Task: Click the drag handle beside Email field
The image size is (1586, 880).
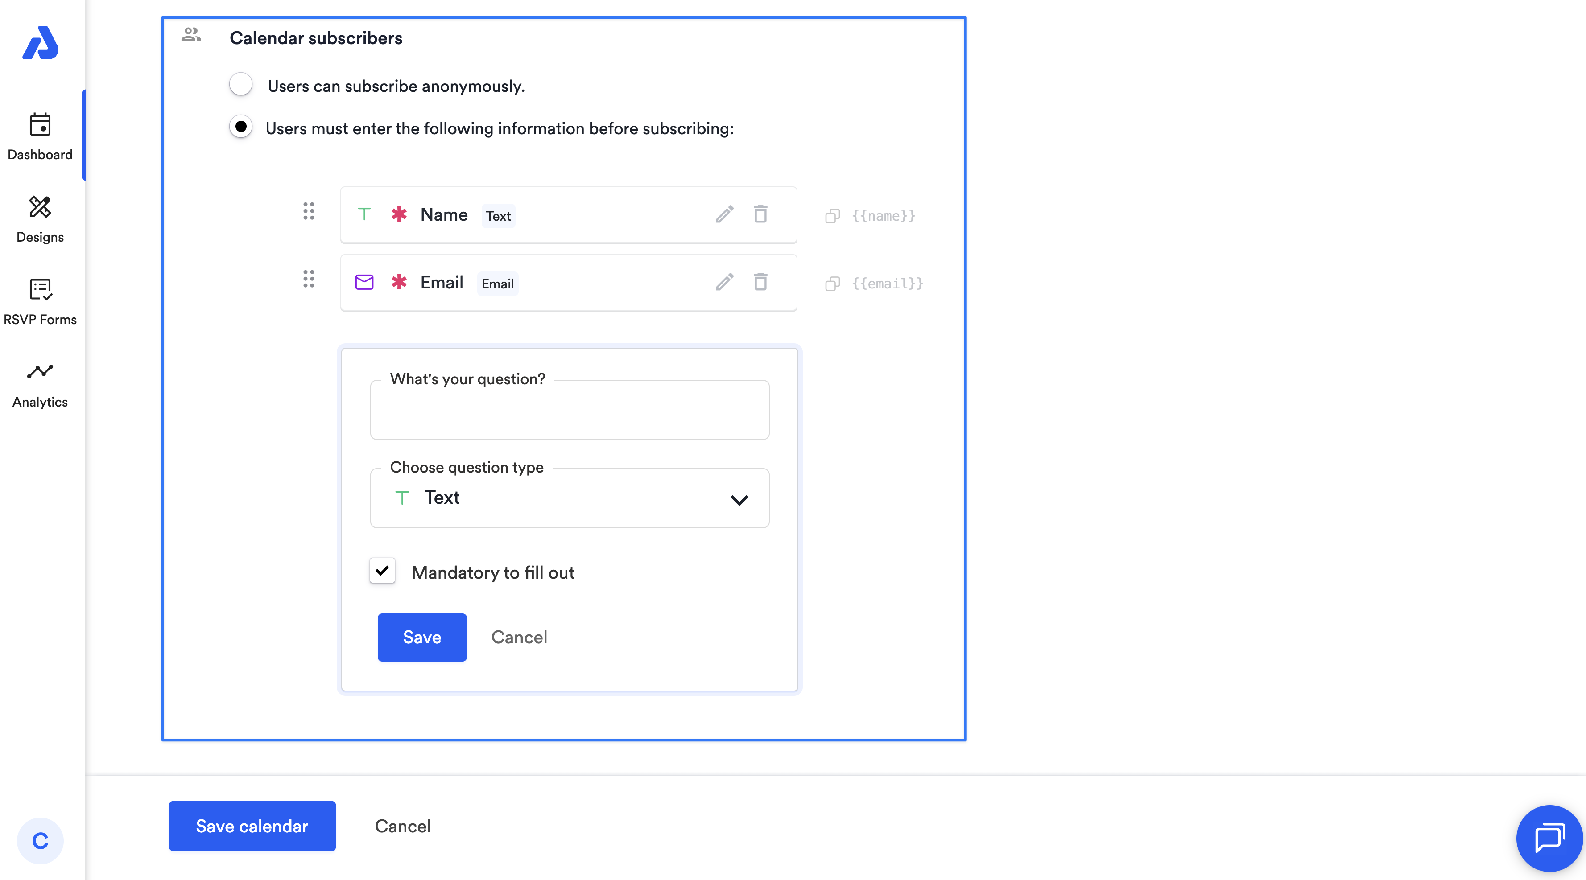Action: point(309,280)
